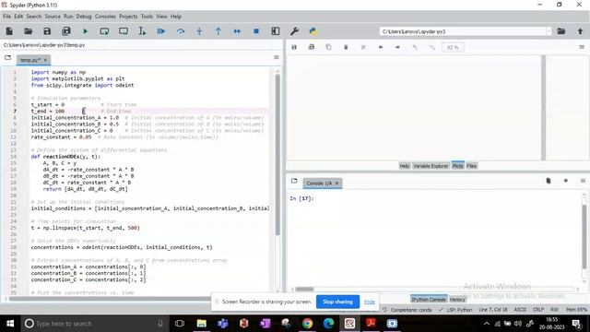Open the Consoles menu
Viewport: 590px width, 332px height.
tap(105, 17)
